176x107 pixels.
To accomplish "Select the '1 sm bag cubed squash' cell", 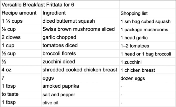I will [x=148, y=21].
